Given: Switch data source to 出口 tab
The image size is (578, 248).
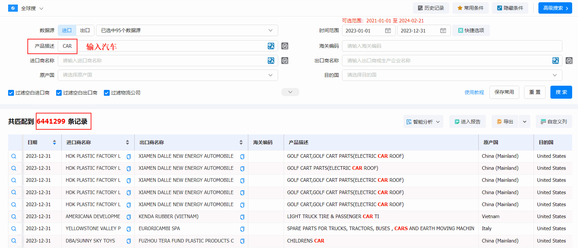Looking at the screenshot, I should point(85,31).
